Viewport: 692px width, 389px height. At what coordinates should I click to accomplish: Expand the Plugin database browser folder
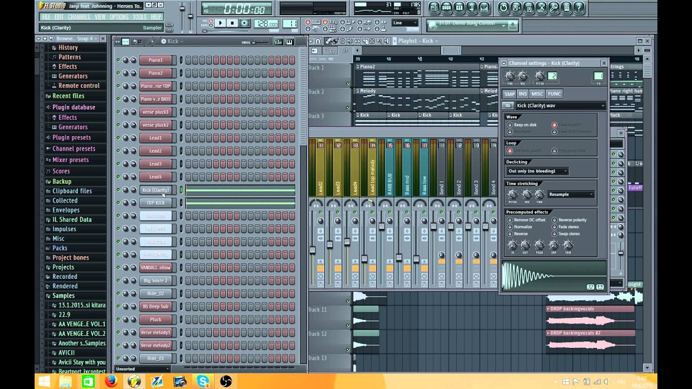point(74,107)
